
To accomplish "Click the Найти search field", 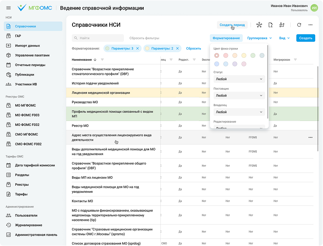I will click(x=98, y=38).
